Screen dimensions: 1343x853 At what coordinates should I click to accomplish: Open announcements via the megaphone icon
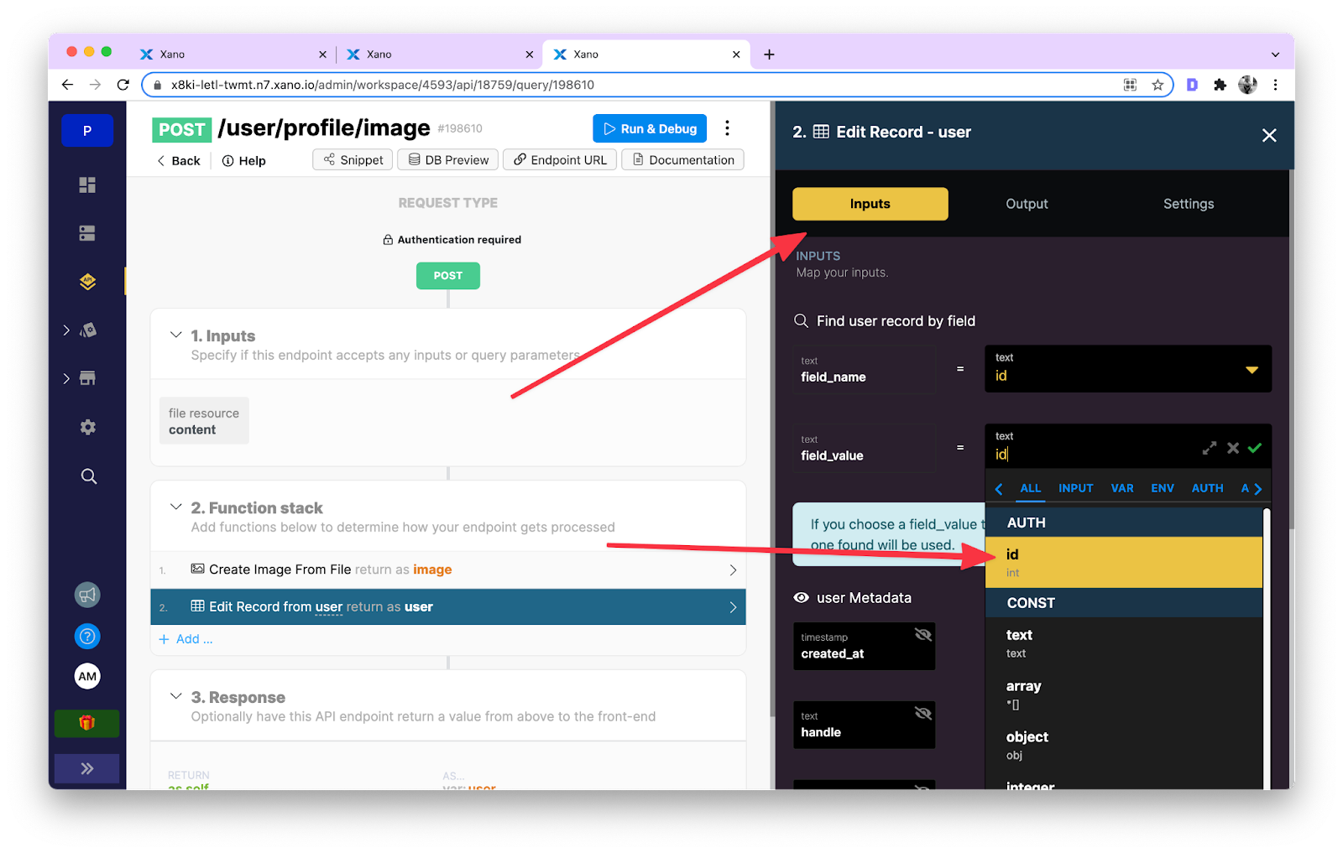pyautogui.click(x=87, y=595)
